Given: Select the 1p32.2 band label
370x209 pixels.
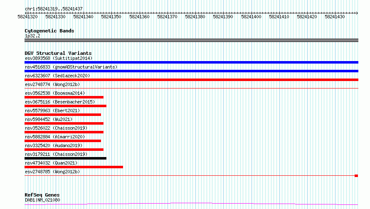Looking at the screenshot, I should [32, 36].
